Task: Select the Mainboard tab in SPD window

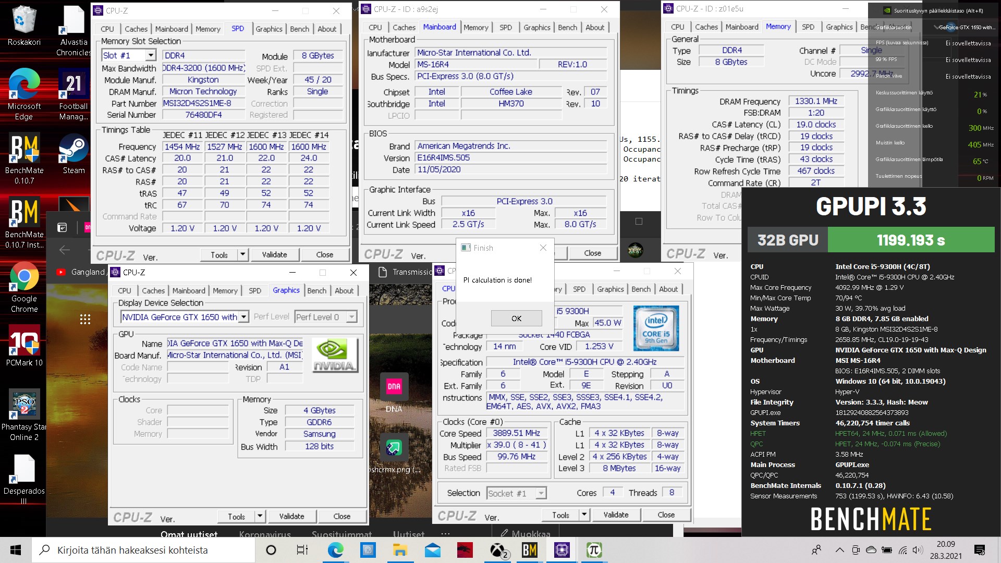Action: point(172,29)
